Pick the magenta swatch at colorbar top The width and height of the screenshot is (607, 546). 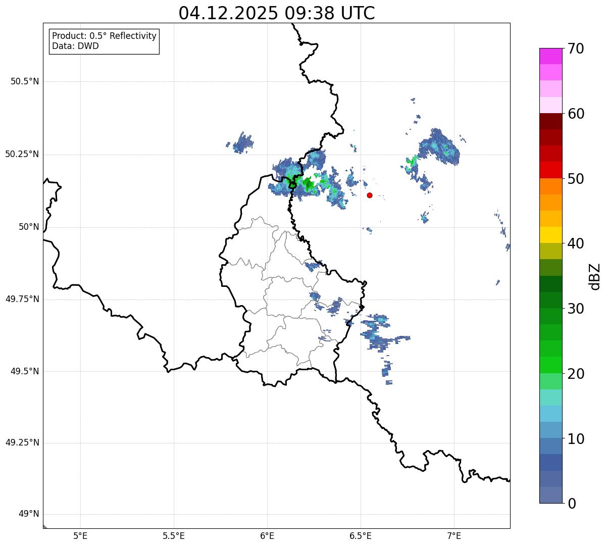pyautogui.click(x=550, y=56)
